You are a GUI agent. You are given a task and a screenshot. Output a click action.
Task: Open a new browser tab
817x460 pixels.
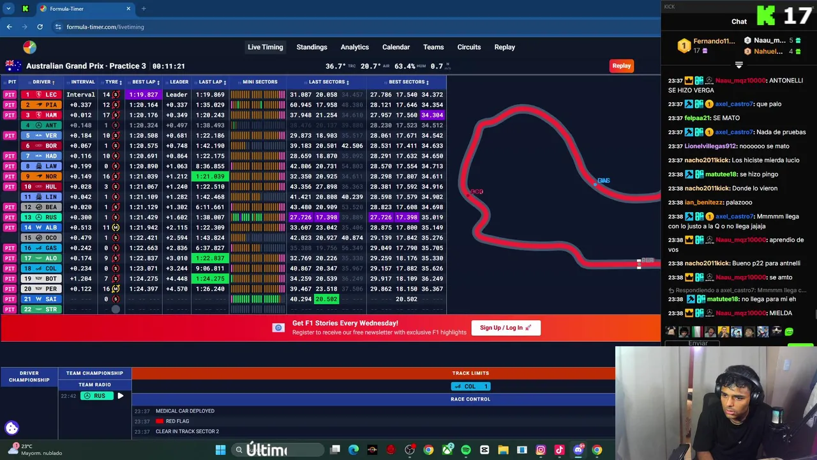click(x=144, y=9)
